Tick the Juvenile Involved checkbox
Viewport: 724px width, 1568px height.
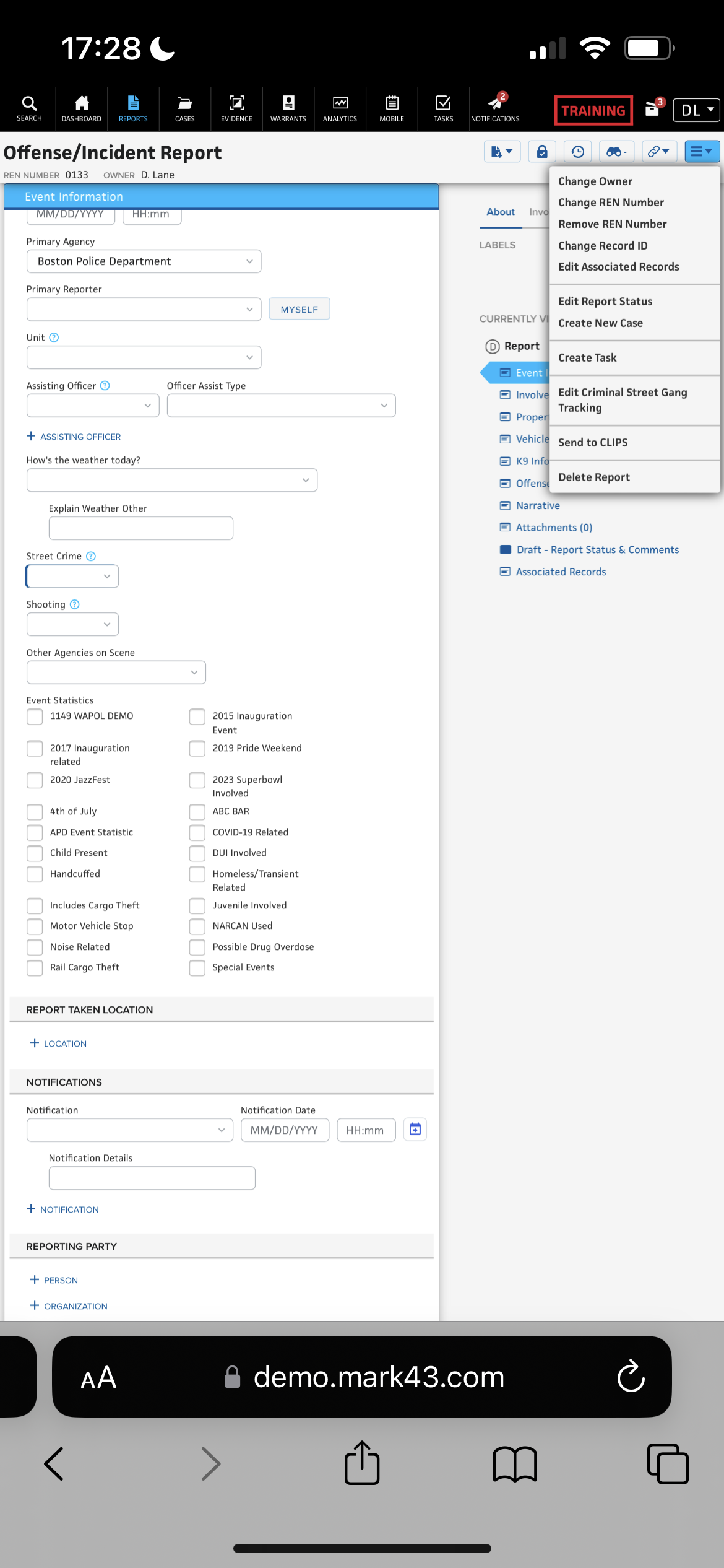pos(197,906)
